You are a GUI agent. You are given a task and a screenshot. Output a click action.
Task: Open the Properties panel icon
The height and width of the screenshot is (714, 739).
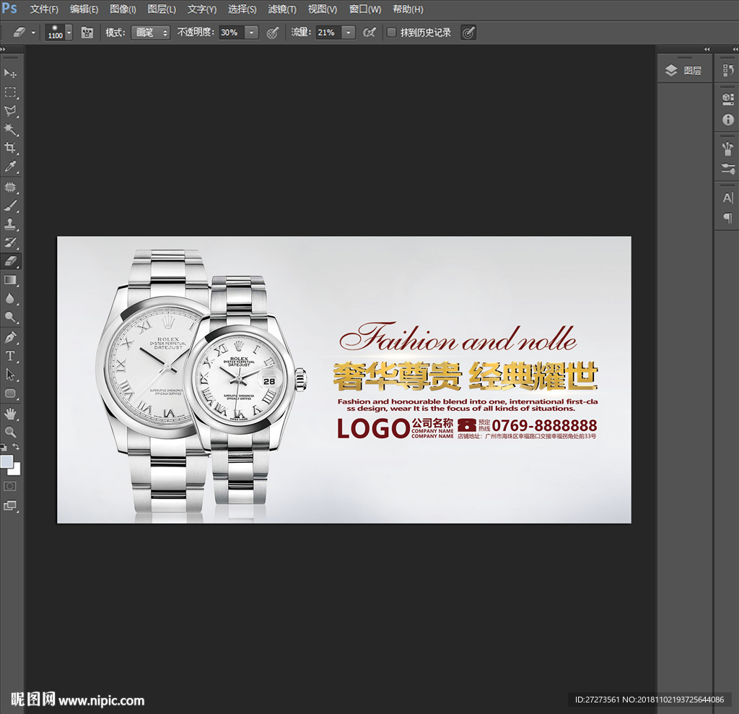728,99
